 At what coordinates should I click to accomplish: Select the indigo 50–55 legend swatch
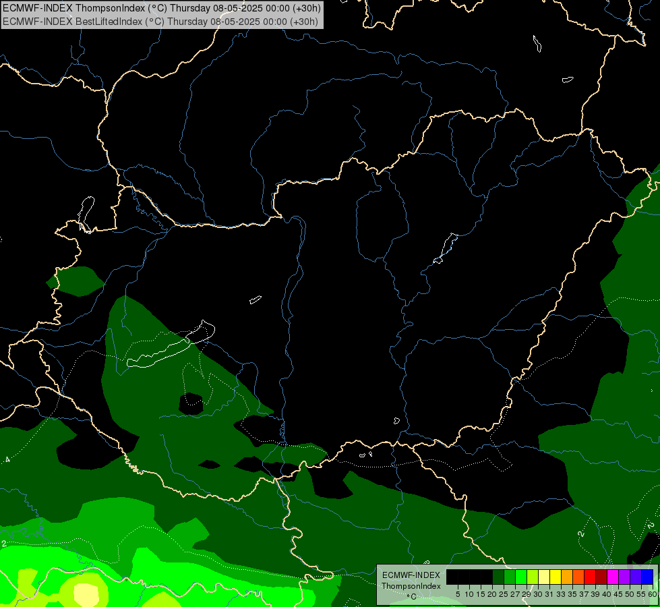click(x=636, y=577)
